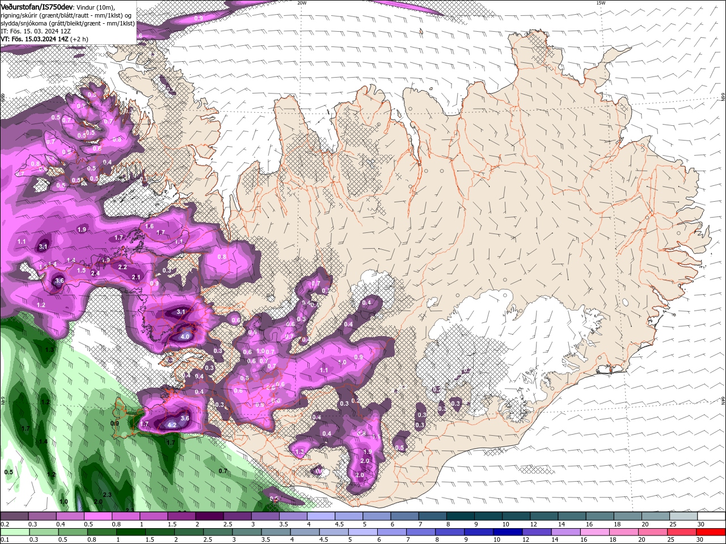Image resolution: width=726 pixels, height=544 pixels.
Task: Click the 15W longitude label
Action: 601,3
